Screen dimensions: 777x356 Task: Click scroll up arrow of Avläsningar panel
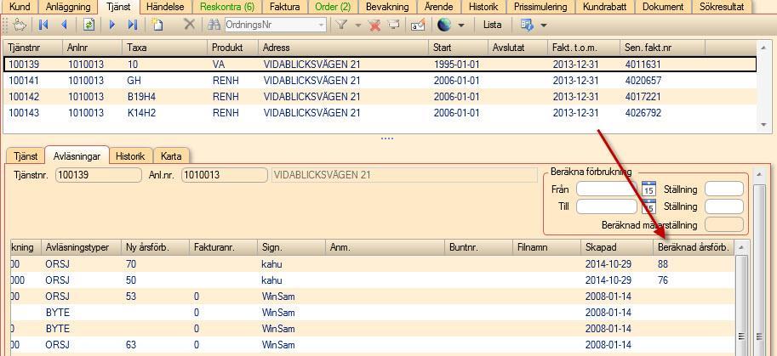pyautogui.click(x=759, y=173)
